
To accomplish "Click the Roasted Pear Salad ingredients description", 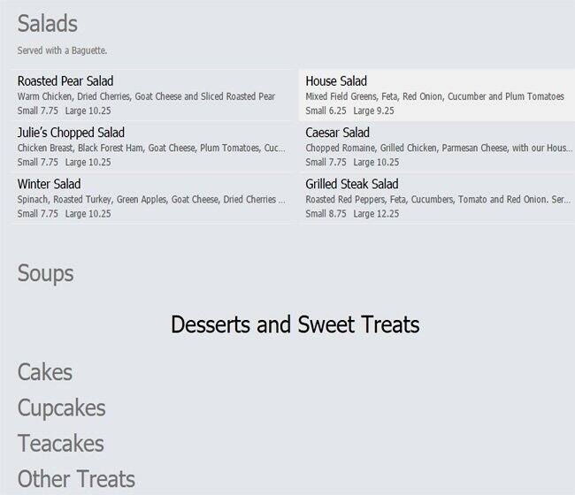I will pos(146,96).
